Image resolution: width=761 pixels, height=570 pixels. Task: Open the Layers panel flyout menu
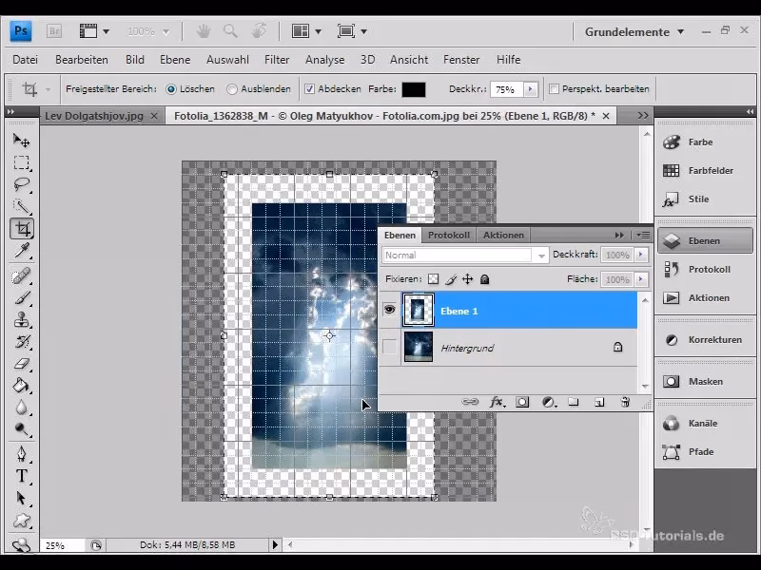point(642,235)
